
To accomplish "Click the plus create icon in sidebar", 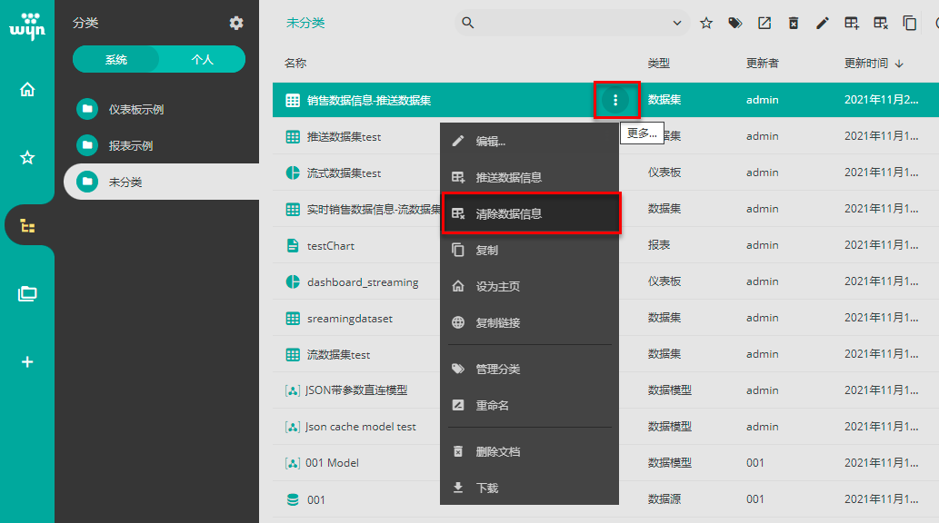I will [27, 361].
